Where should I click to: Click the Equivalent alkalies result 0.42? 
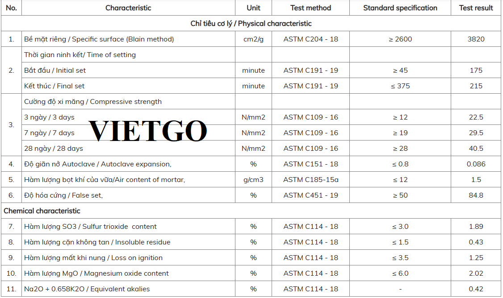pos(476,289)
